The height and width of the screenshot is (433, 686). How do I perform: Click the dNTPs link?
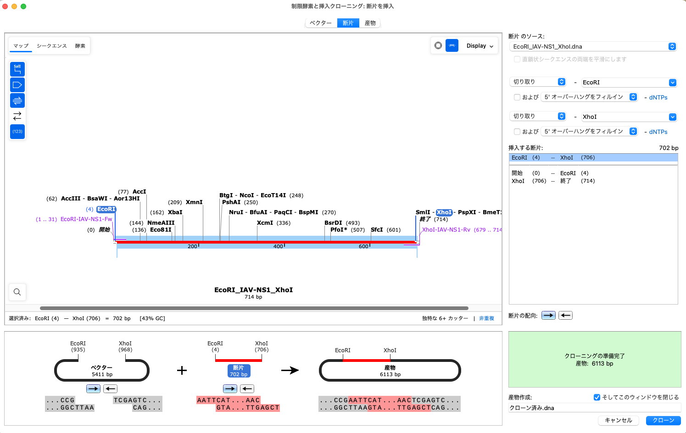(x=658, y=97)
